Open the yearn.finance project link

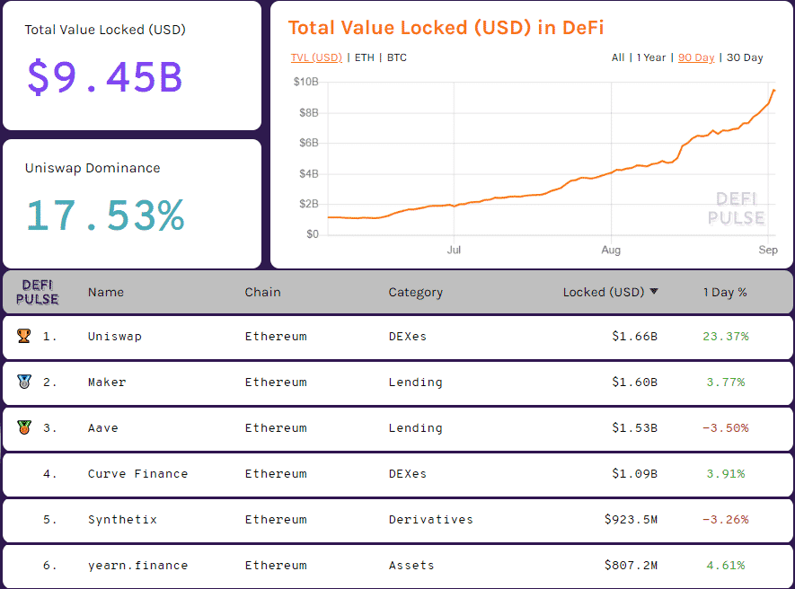point(137,565)
